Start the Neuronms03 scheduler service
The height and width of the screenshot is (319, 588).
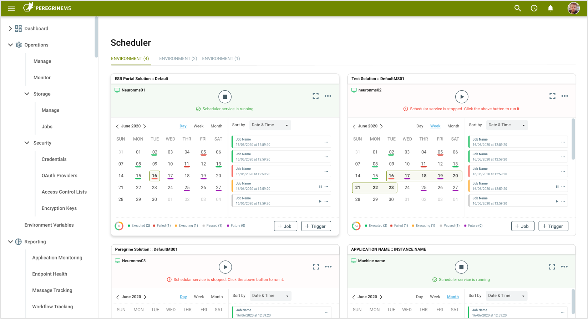point(225,267)
